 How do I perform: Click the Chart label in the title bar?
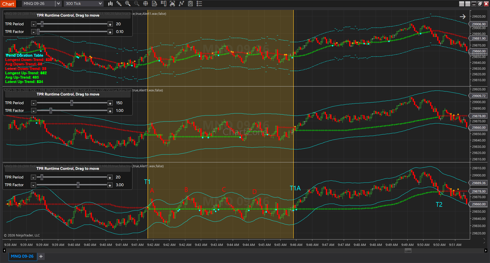8,4
